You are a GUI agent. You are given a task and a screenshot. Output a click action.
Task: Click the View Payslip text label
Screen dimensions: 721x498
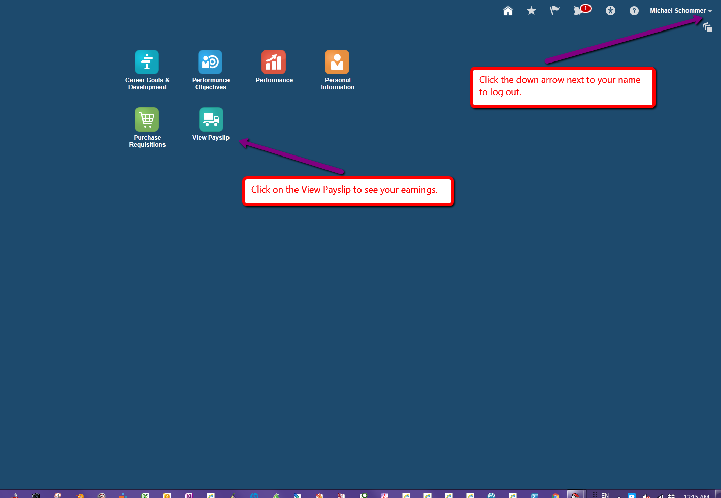211,138
